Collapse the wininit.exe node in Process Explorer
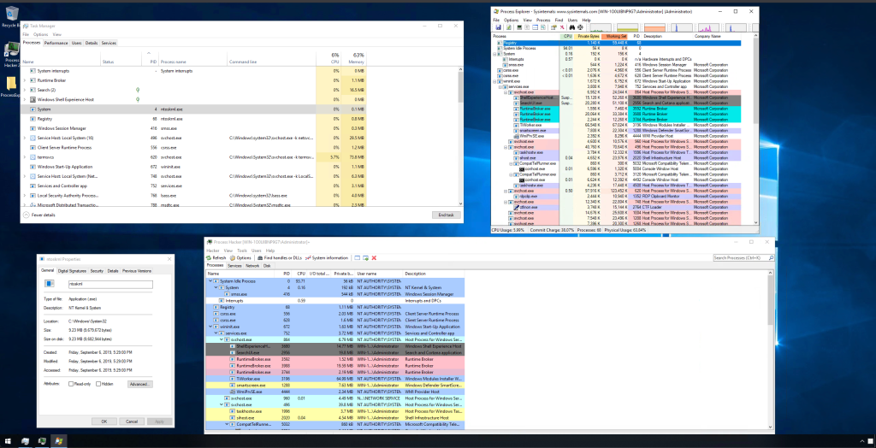The width and height of the screenshot is (876, 448). tap(495, 81)
